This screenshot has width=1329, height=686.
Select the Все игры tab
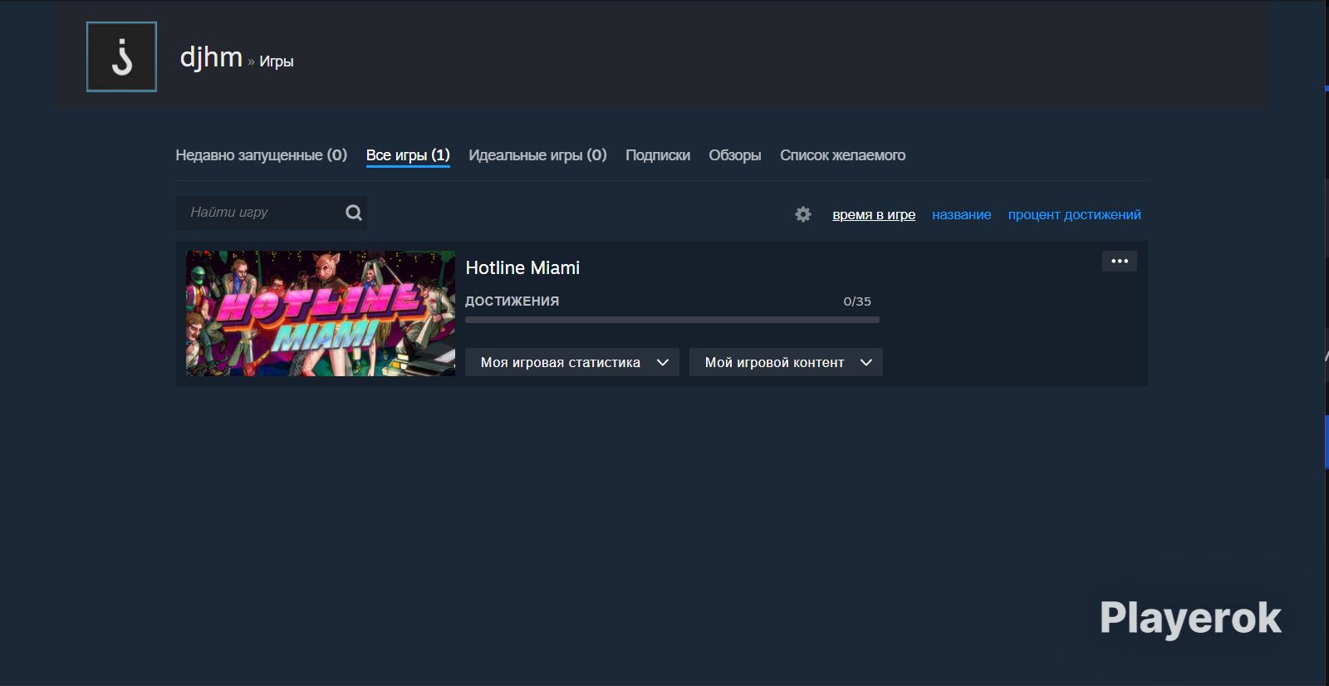coord(408,155)
